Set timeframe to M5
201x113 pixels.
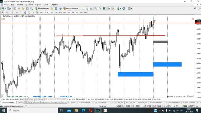(57, 13)
